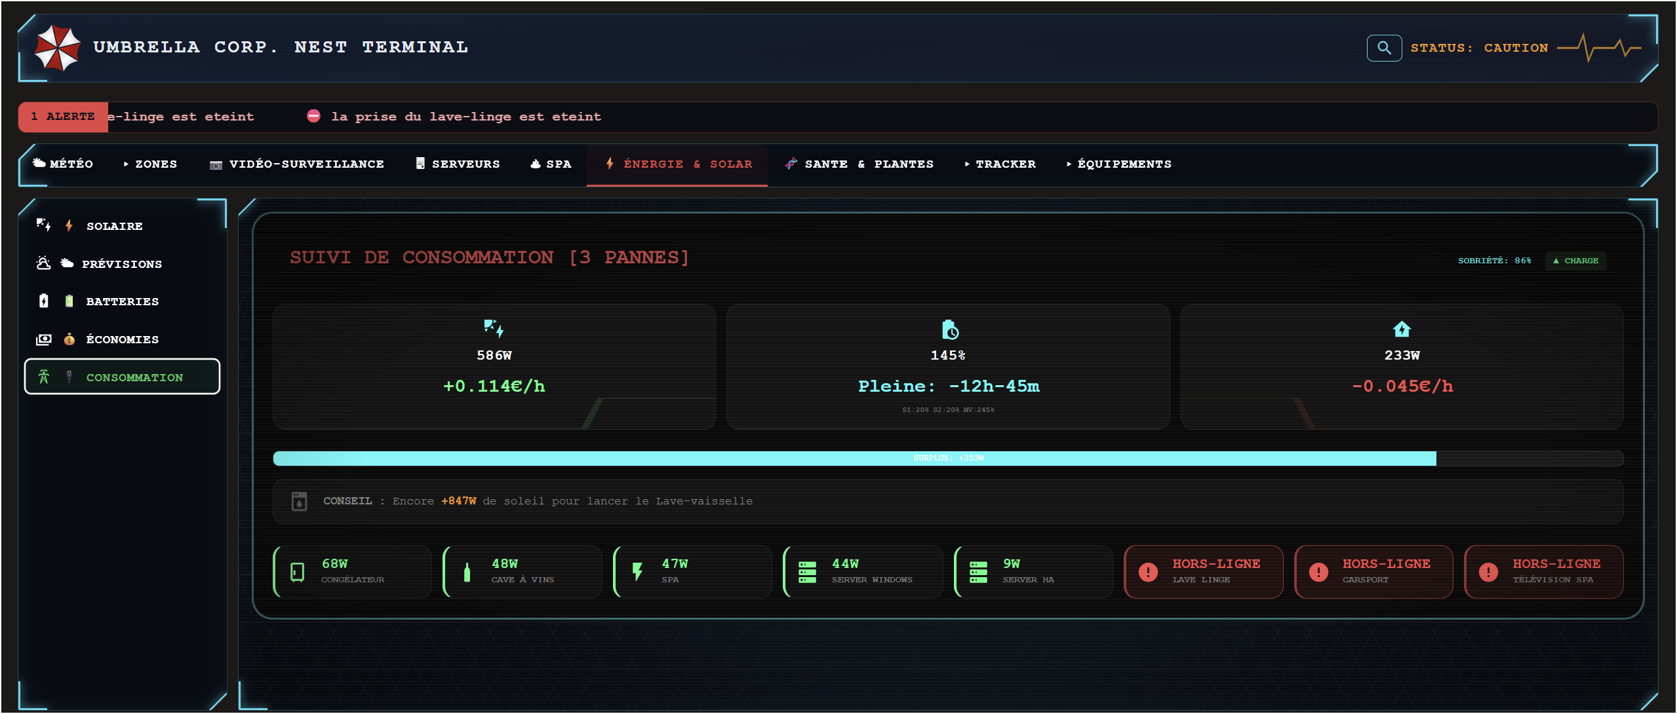Click the Umbrella Corp logo
This screenshot has height=714, width=1677.
click(57, 48)
